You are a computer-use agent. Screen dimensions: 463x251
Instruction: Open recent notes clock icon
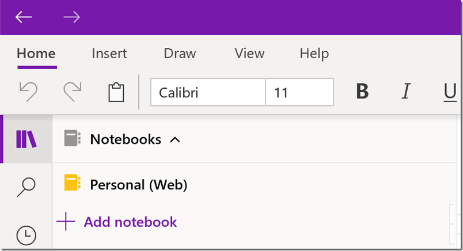pos(26,234)
